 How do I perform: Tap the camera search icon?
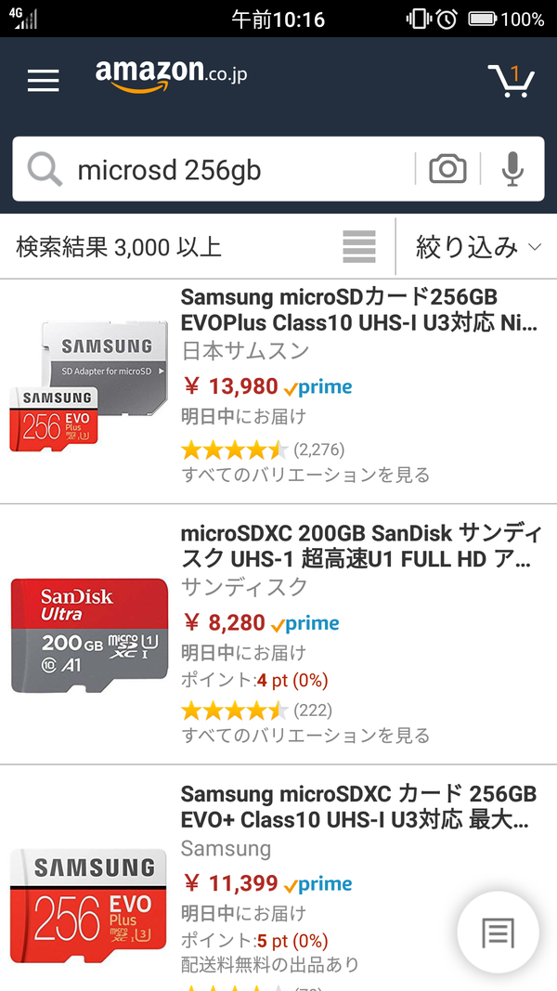pyautogui.click(x=447, y=169)
